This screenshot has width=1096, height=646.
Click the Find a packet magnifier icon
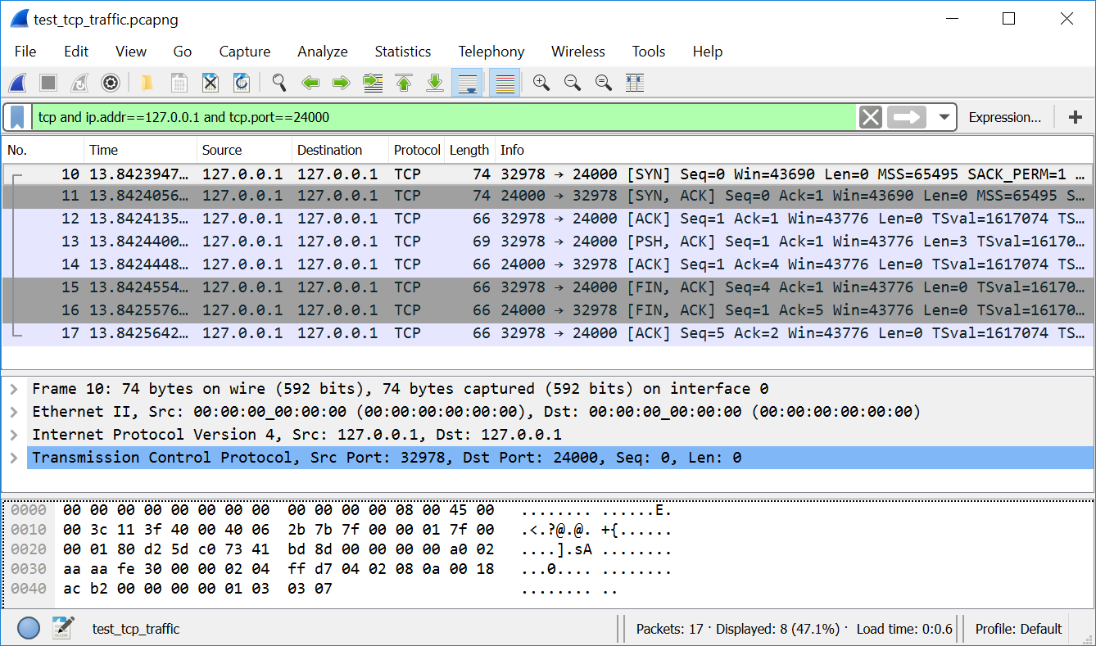pos(279,83)
